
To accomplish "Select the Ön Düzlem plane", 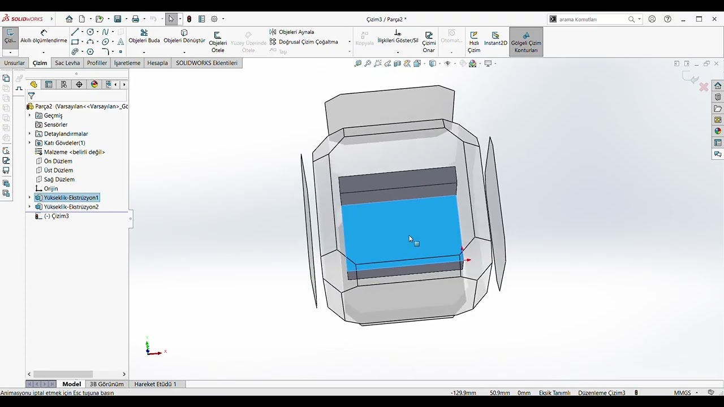I will coord(54,161).
